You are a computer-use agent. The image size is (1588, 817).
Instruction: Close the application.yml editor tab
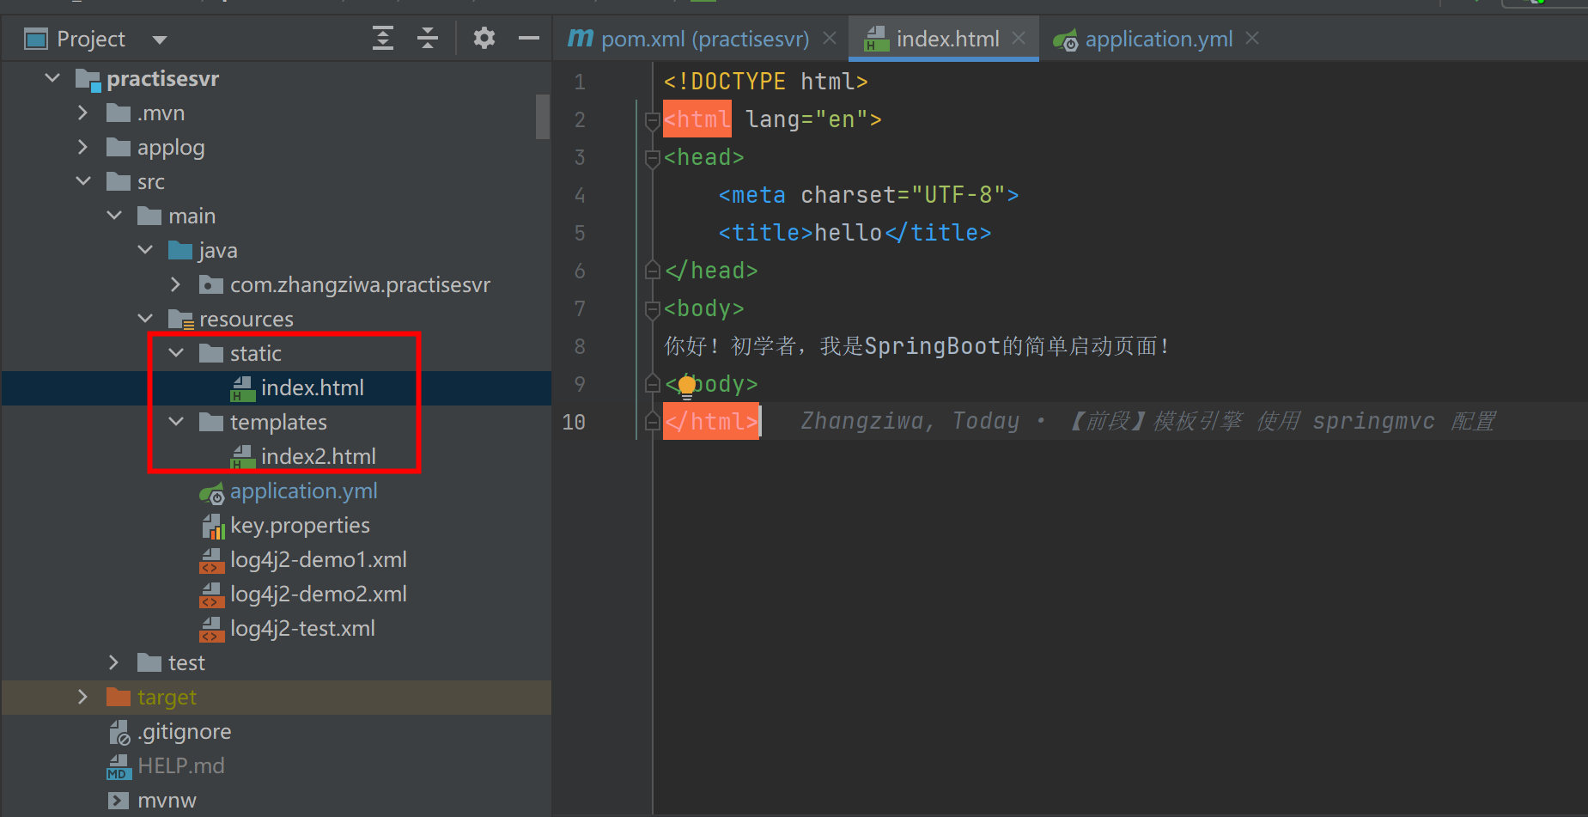point(1252,39)
